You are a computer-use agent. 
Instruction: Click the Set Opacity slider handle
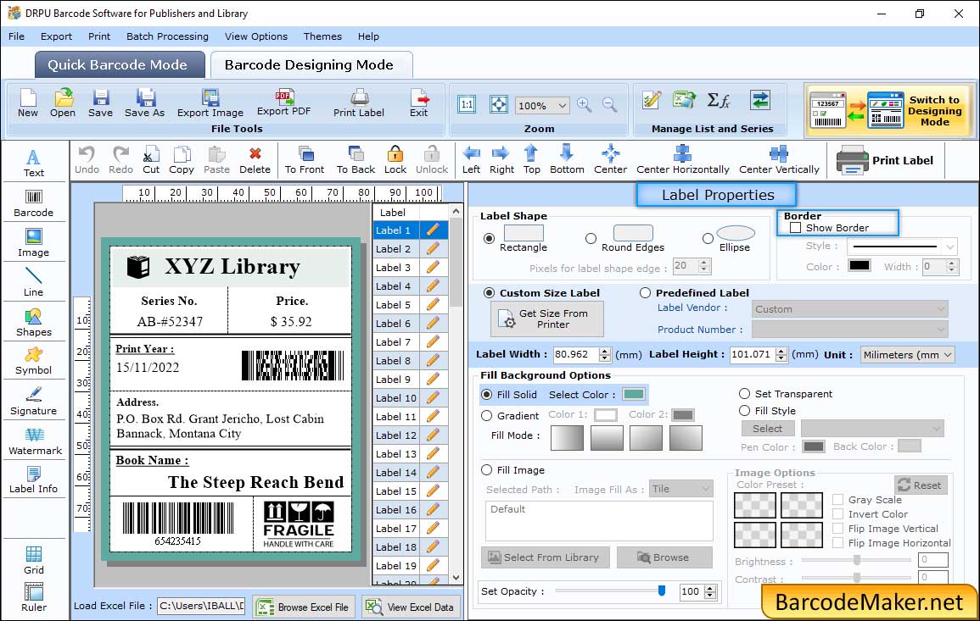[662, 591]
